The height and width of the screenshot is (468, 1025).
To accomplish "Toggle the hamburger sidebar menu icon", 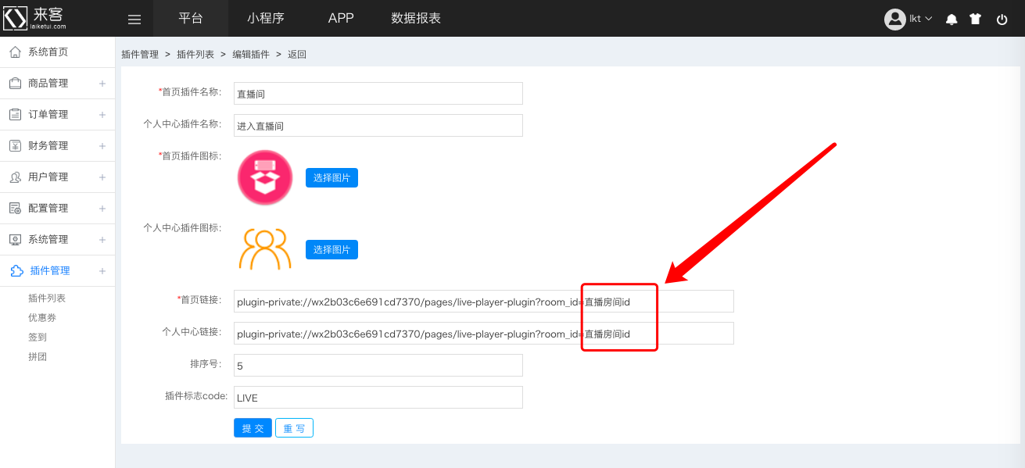I will [134, 20].
